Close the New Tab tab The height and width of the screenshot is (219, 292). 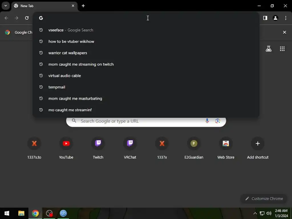(x=73, y=6)
